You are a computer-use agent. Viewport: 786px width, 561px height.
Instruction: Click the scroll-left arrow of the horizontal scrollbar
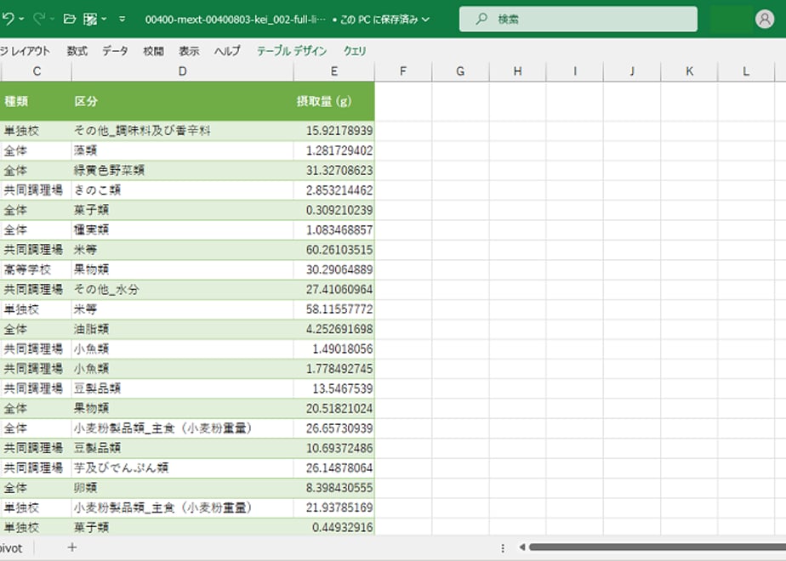[521, 547]
